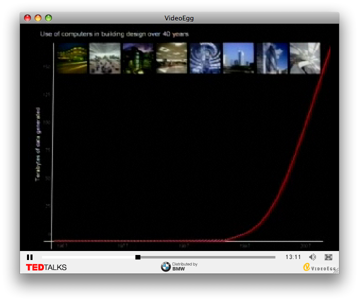Enter fullscreen mode using the expand icon
This screenshot has width=359, height=301.
click(x=328, y=257)
